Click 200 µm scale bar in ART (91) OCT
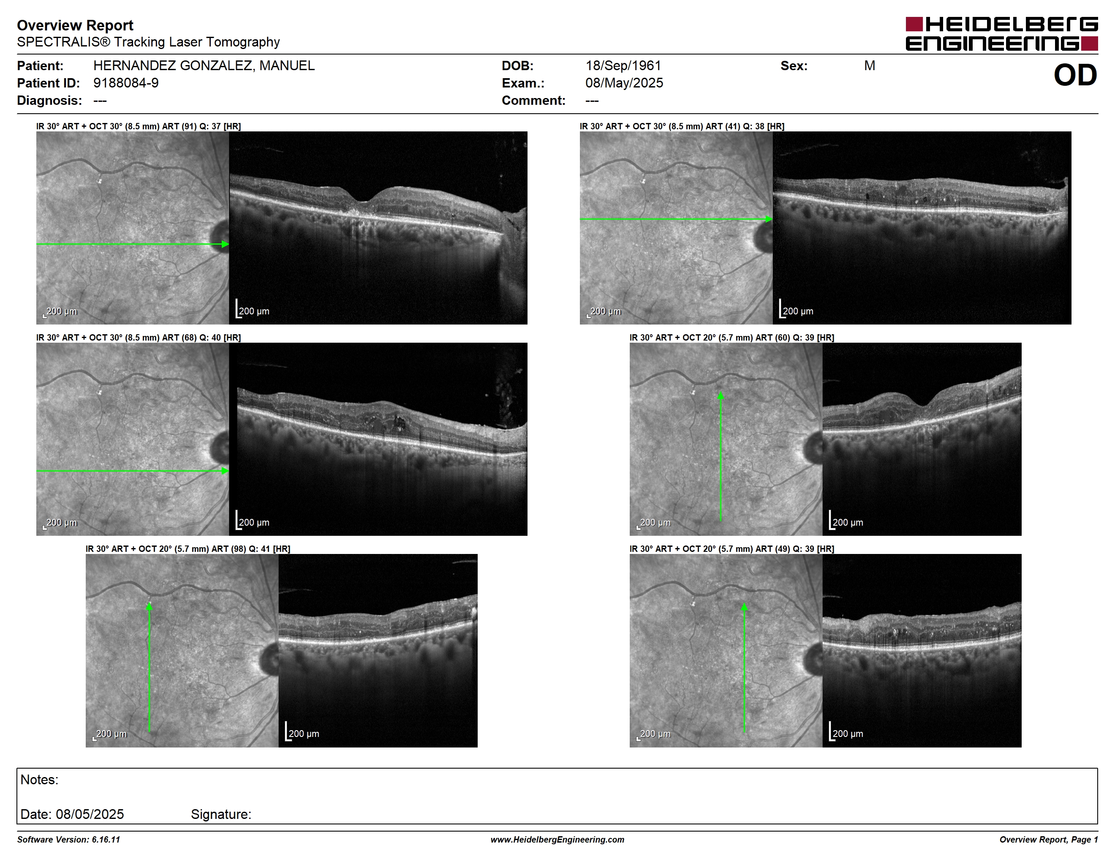 [252, 309]
